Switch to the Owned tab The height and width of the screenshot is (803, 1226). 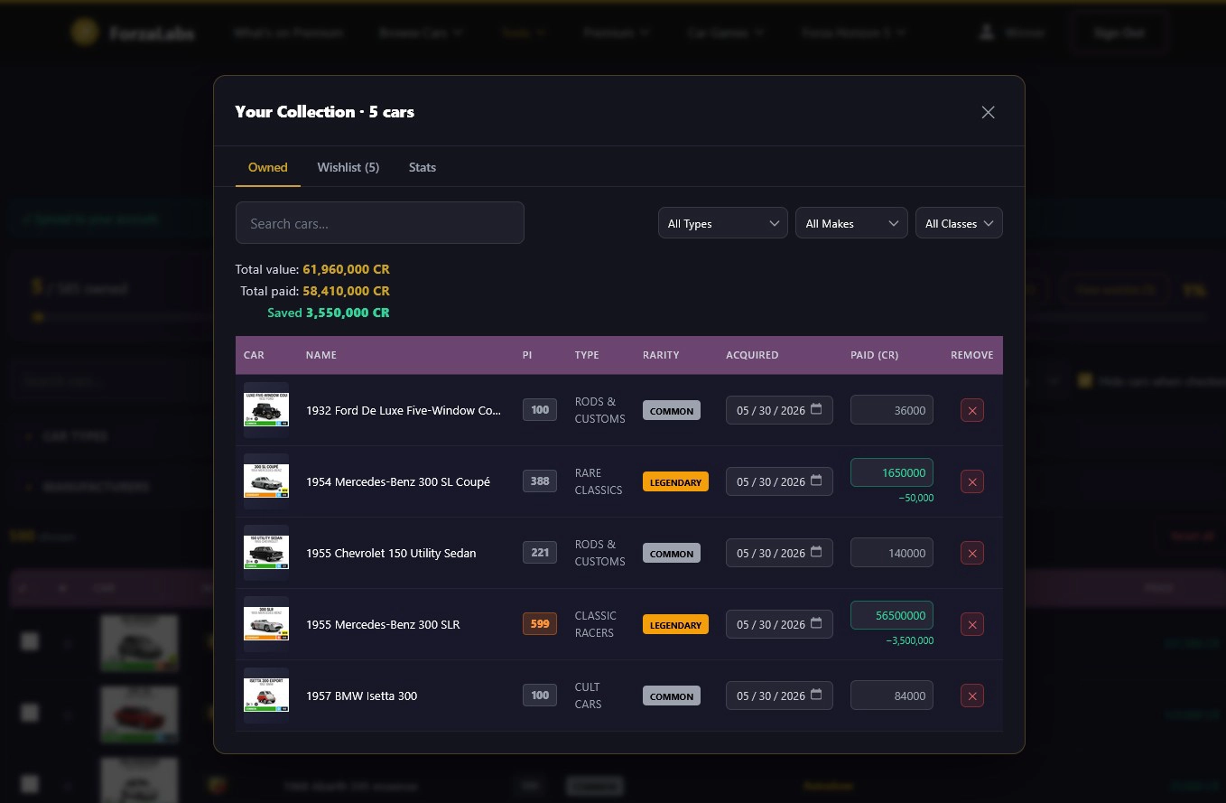point(268,167)
